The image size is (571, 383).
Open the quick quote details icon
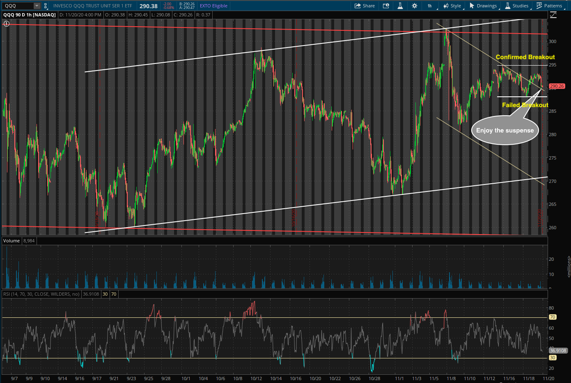pyautogui.click(x=386, y=6)
